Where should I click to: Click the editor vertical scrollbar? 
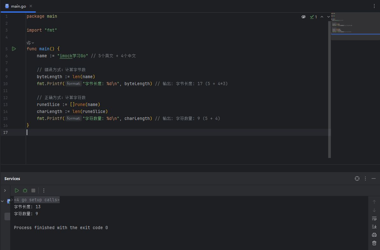[329, 89]
